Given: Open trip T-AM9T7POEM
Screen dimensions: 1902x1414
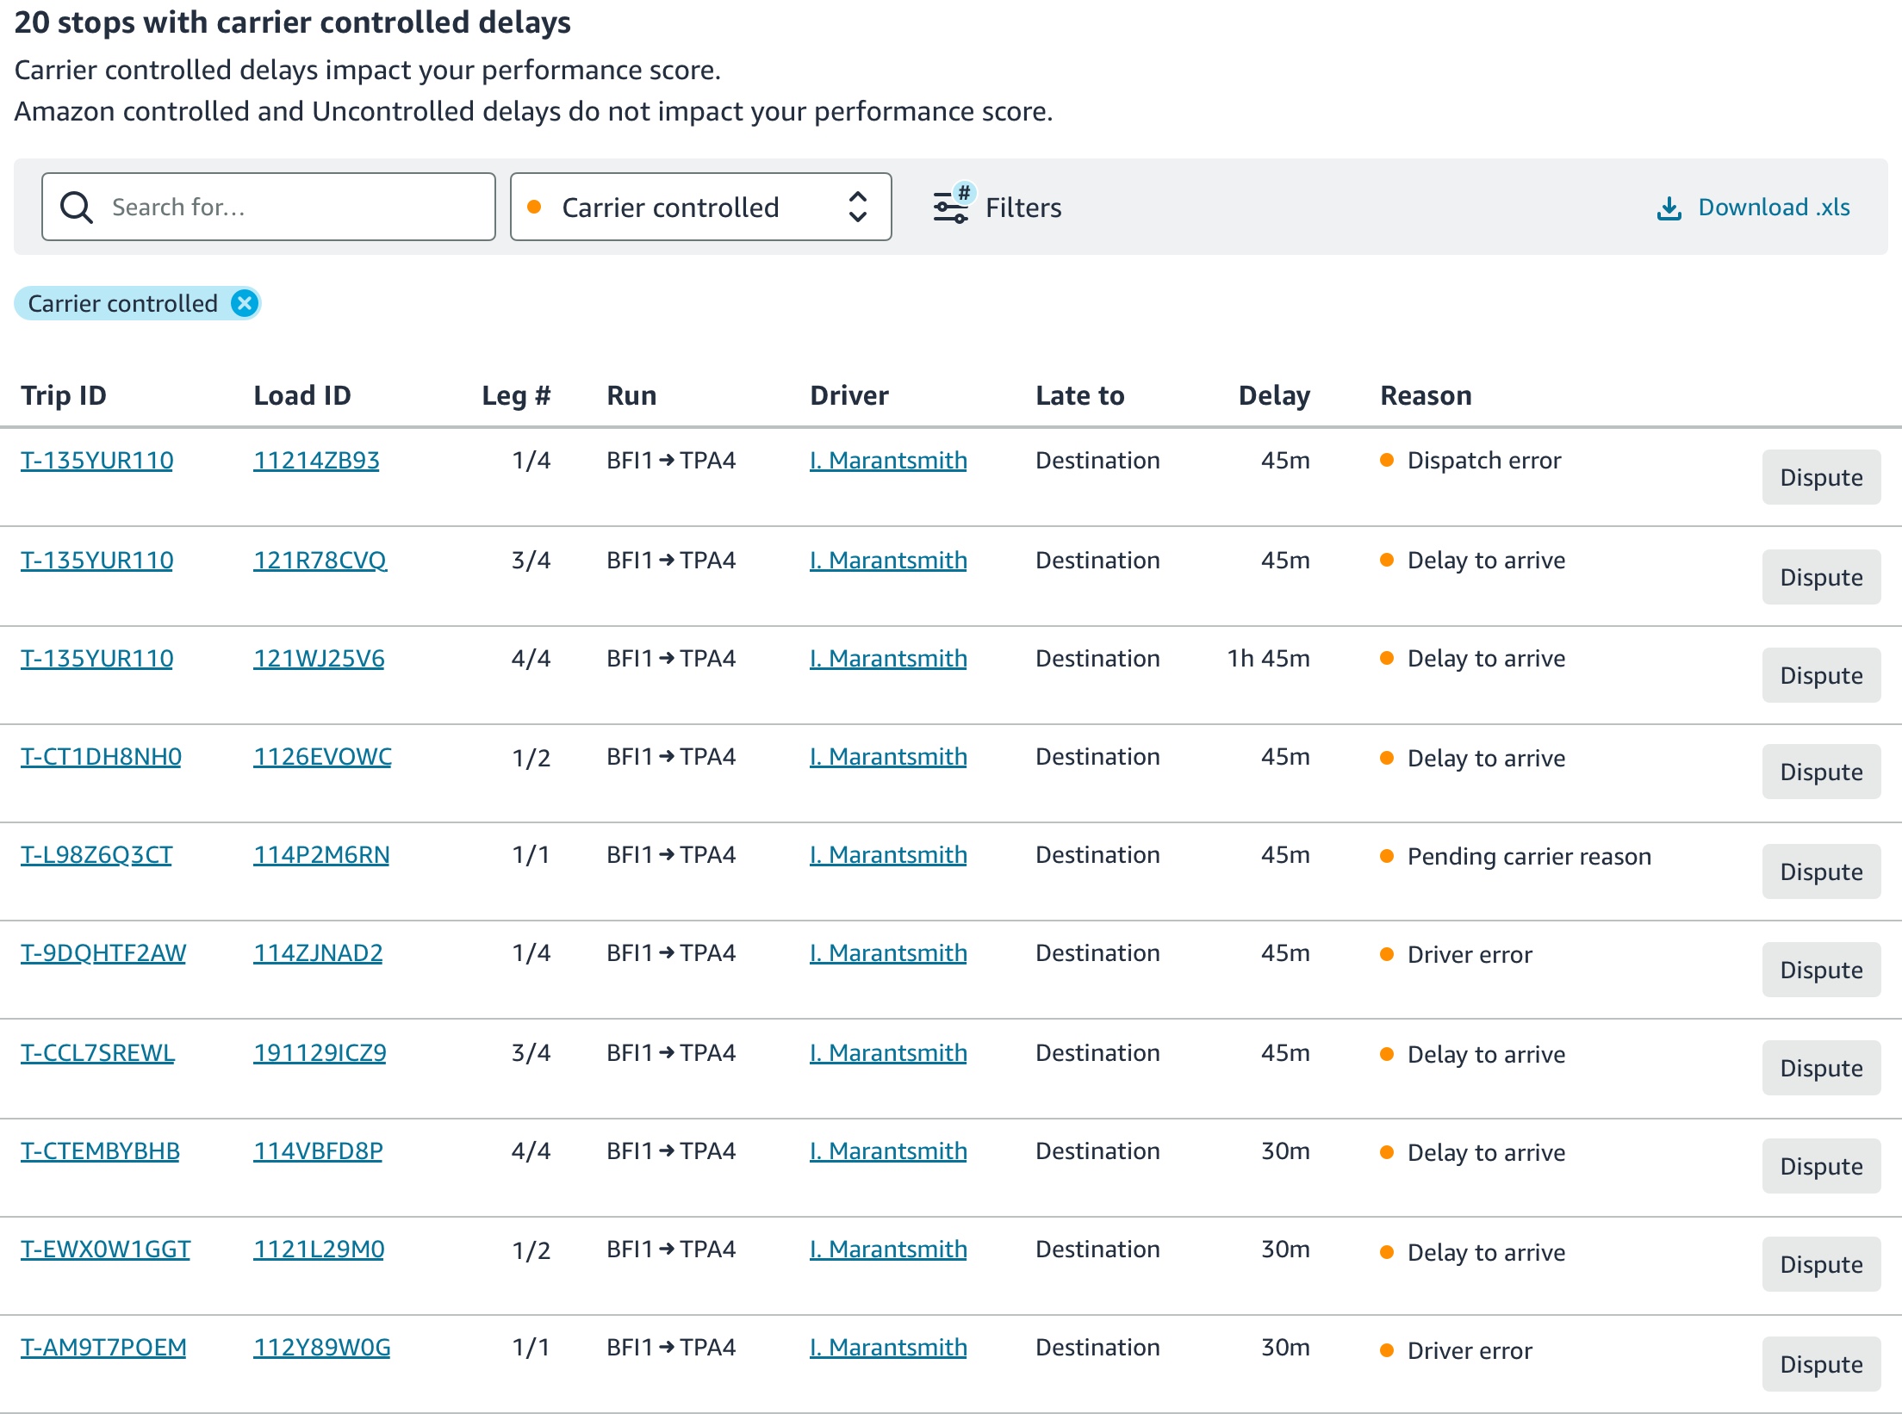Looking at the screenshot, I should [x=103, y=1347].
